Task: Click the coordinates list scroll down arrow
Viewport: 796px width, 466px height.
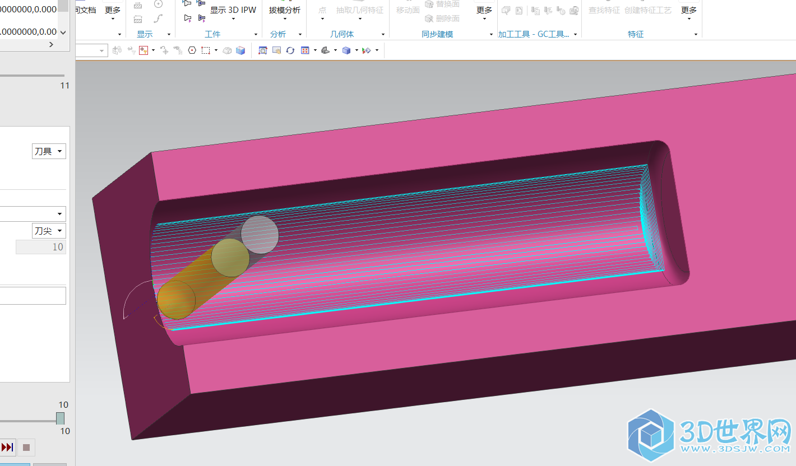Action: tap(63, 32)
